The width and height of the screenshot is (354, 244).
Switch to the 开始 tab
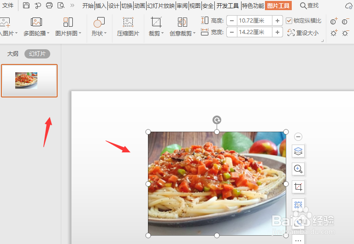coord(88,6)
